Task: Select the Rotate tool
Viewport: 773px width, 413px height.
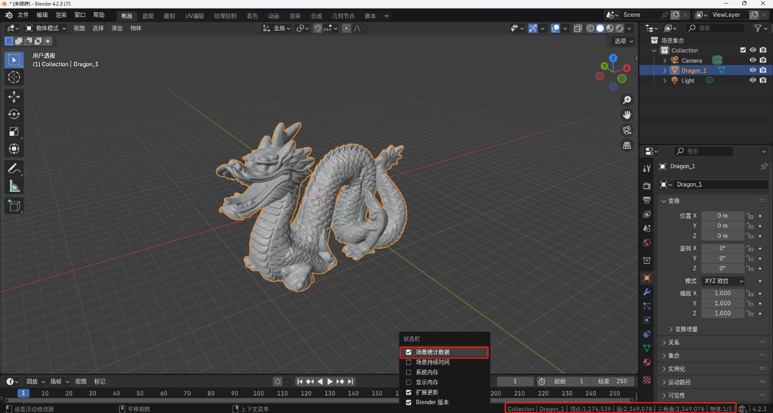Action: click(x=14, y=114)
